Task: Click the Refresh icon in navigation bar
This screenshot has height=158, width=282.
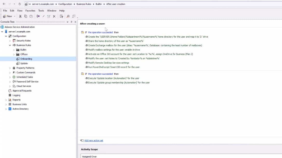Action: point(20,4)
